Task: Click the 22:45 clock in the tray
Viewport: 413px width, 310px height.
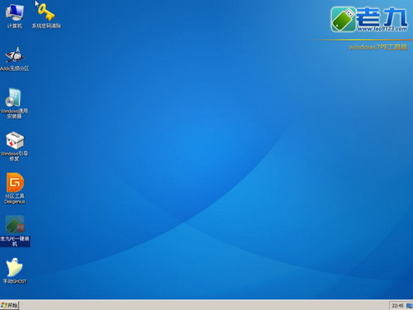Action: coord(397,306)
